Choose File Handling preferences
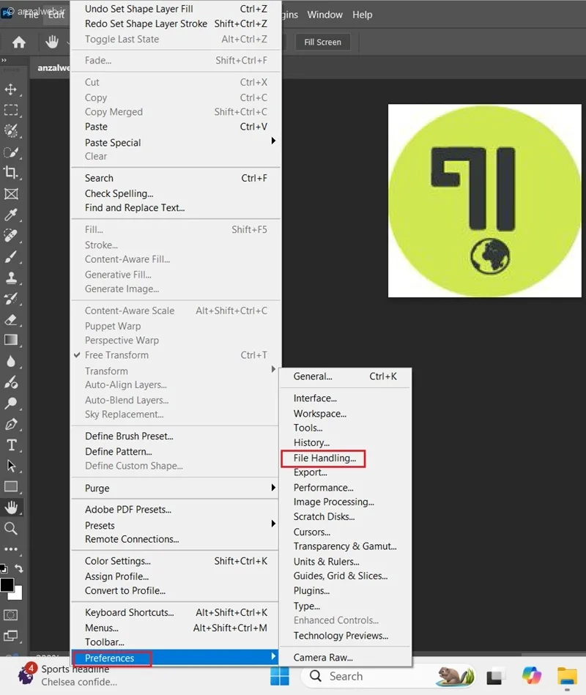 coord(324,458)
